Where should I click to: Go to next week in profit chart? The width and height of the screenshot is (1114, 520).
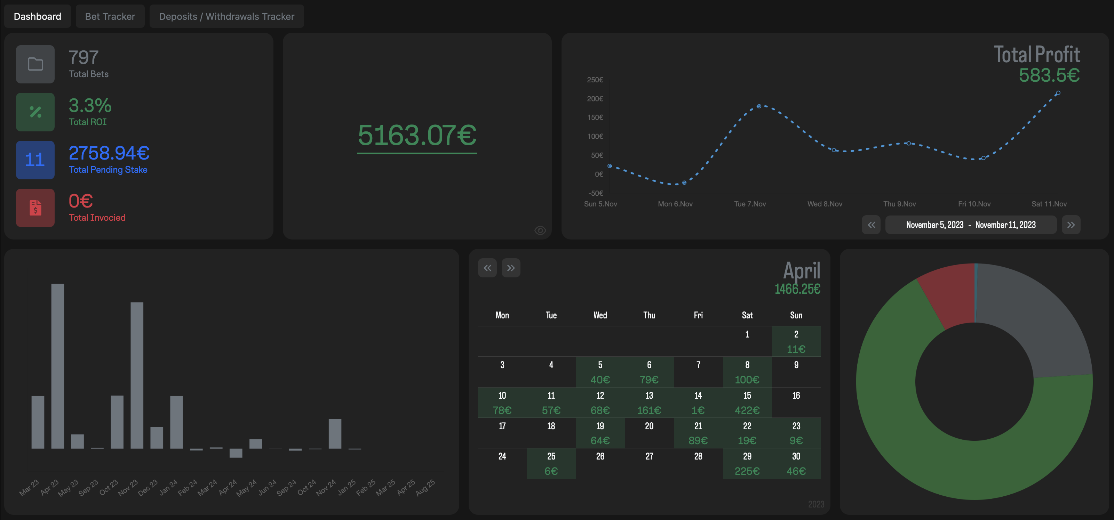pos(1071,225)
